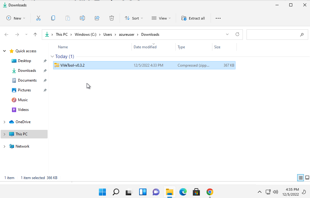Viewport: 310px width, 198px height.
Task: Open Task View on taskbar
Action: (129, 192)
